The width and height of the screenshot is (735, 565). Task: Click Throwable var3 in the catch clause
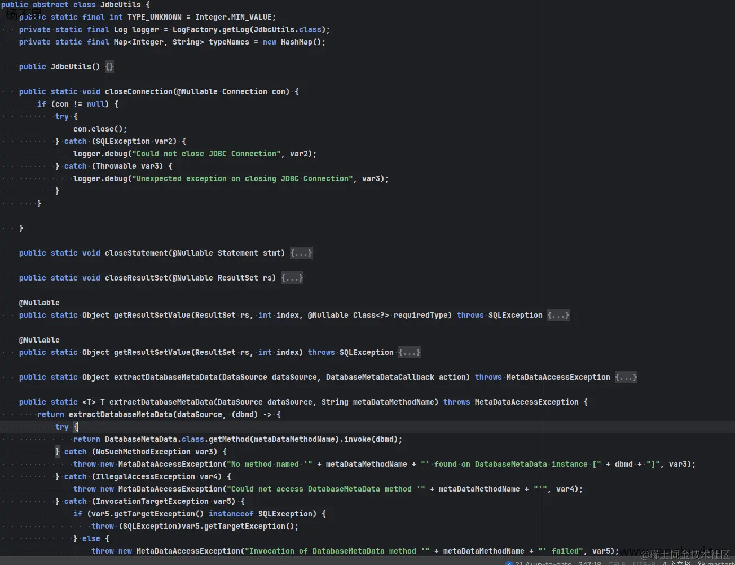click(130, 166)
